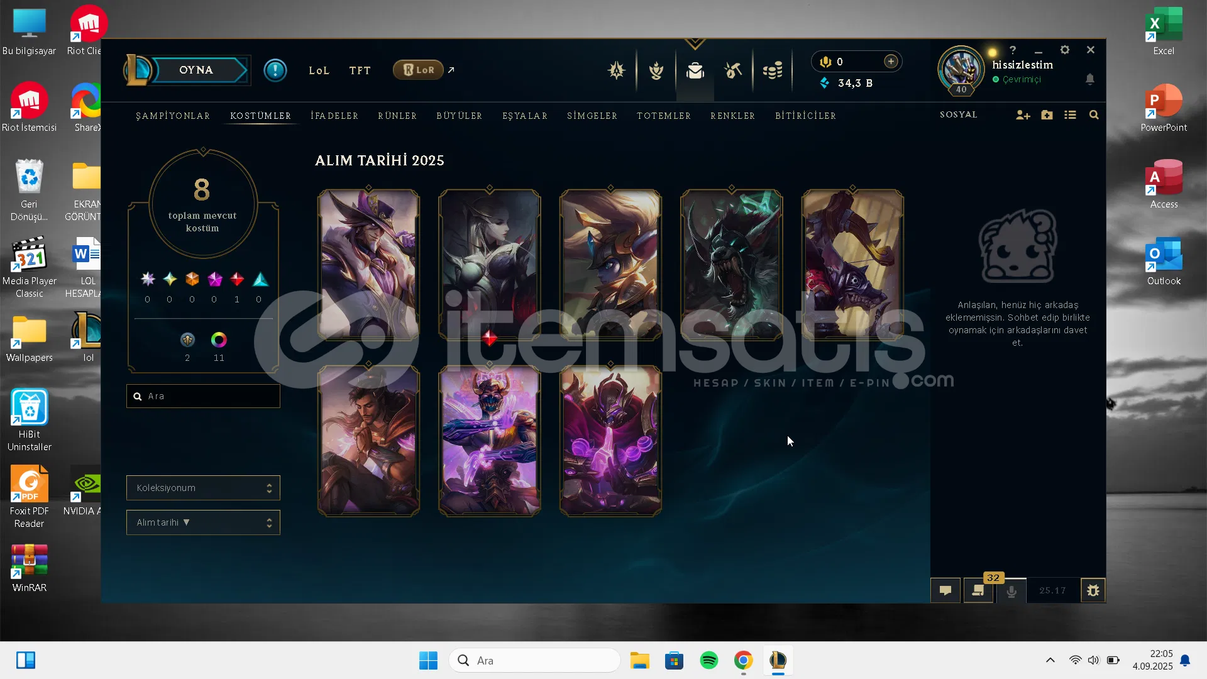
Task: Toggle the voice microphone icon
Action: [x=1011, y=591]
